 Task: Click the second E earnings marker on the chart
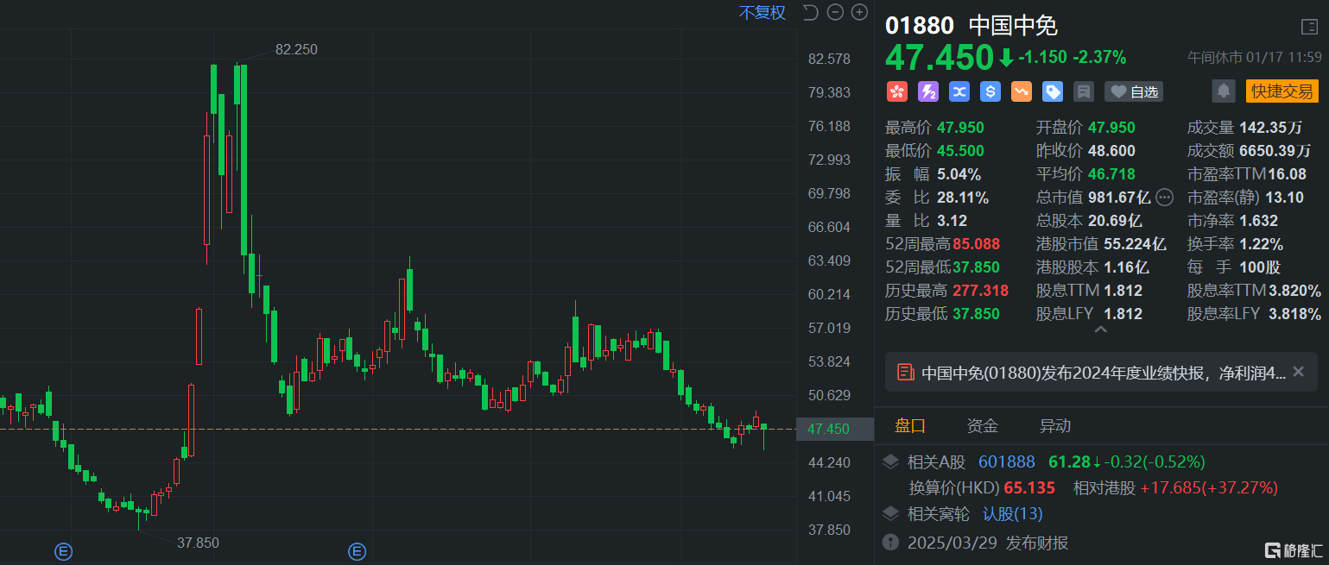(357, 551)
